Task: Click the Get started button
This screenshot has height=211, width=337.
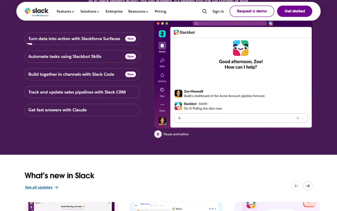Action: tap(295, 11)
